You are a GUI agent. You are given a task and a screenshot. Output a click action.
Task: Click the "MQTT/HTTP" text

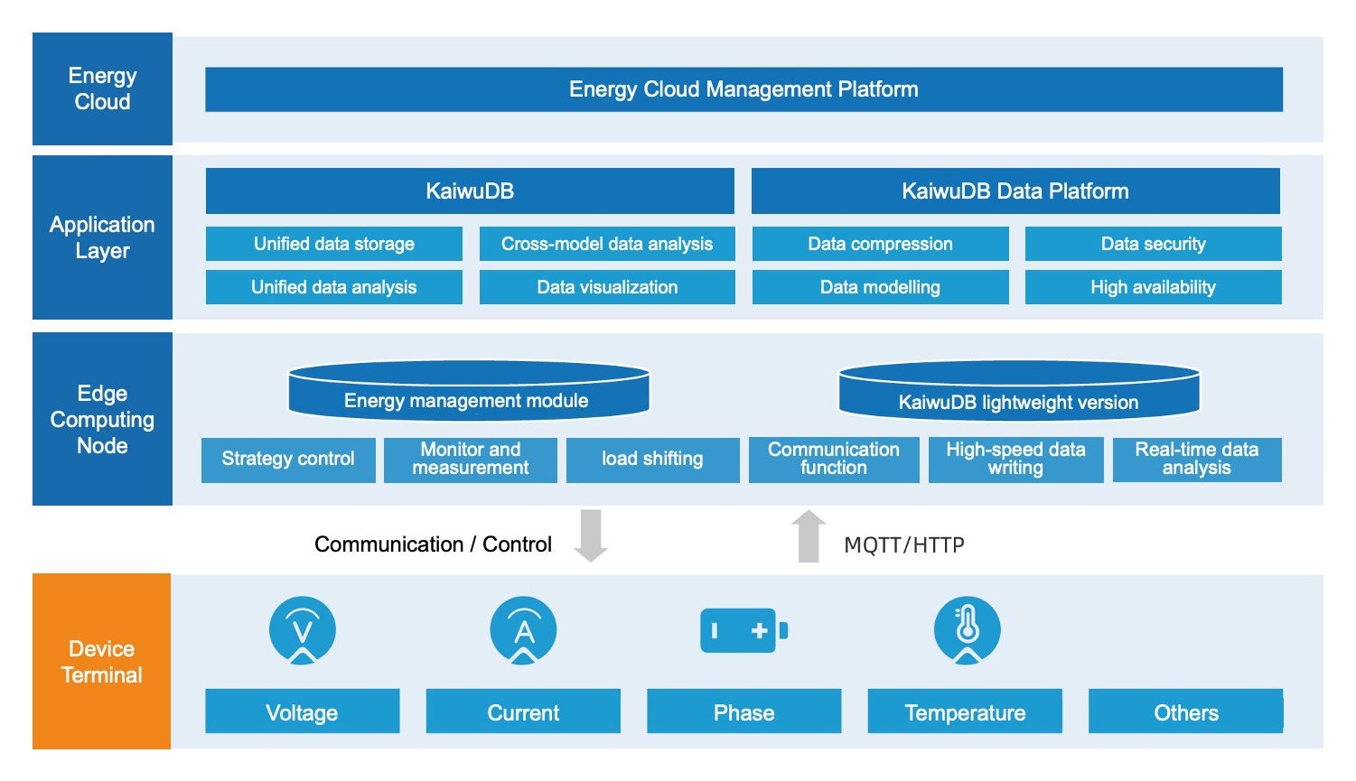pos(904,545)
